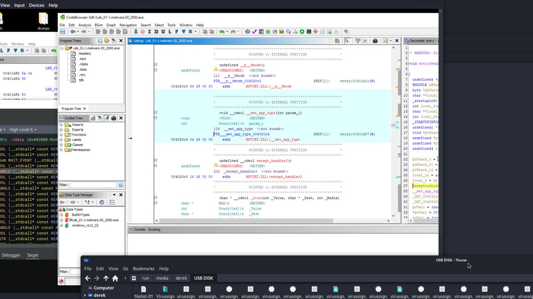Expand BuiltInTypes in Data Type Manager
This screenshot has width=533, height=299.
[61, 215]
